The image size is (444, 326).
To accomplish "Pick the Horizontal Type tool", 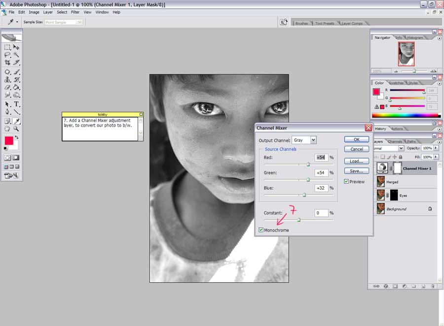I will [16, 104].
